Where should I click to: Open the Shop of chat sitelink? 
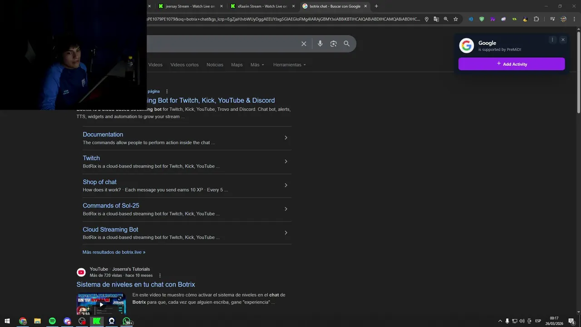click(x=99, y=182)
